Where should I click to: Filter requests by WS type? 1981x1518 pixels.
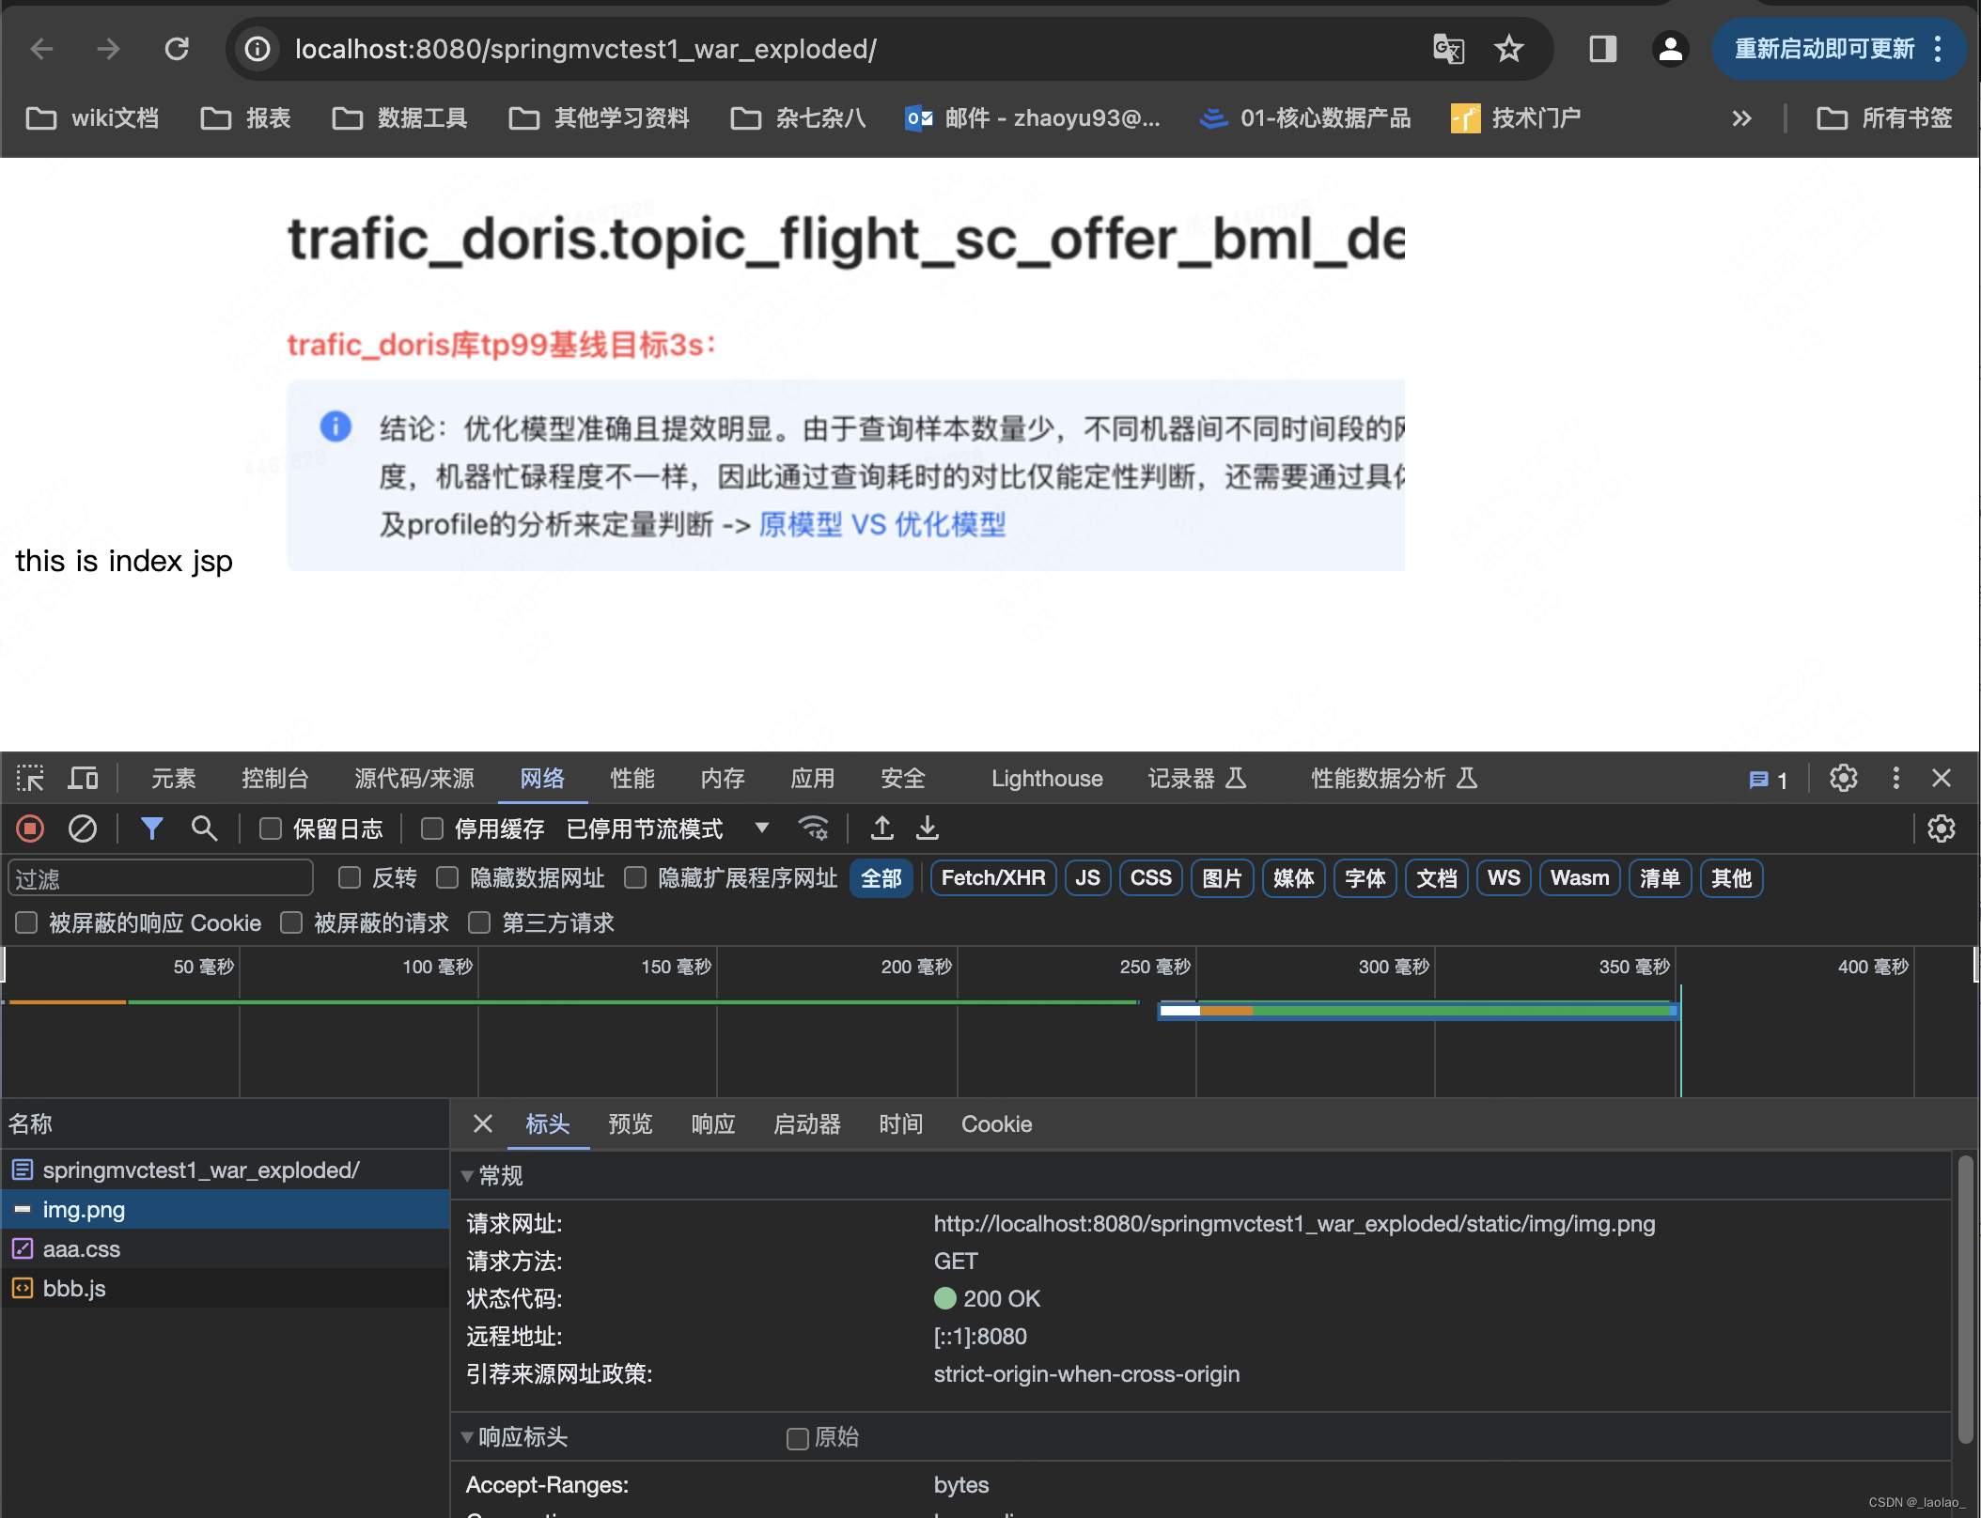1504,878
